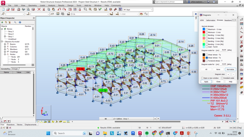The width and height of the screenshot is (244, 137).
Task: Click the layout selection icon beside Start
Action: [120, 9]
